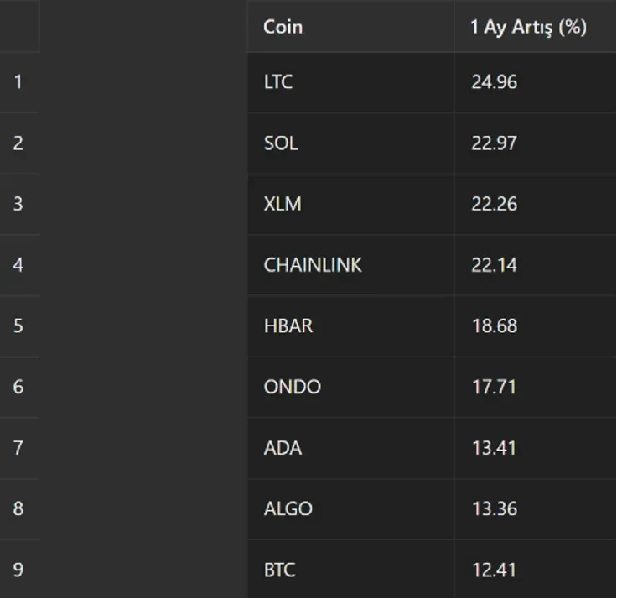Viewport: 617px width, 599px height.
Task: Click the 13.36 value cell
Action: pyautogui.click(x=535, y=509)
